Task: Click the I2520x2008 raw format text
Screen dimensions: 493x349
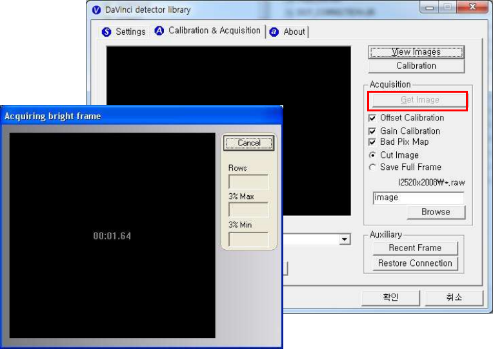Action: pos(431,183)
